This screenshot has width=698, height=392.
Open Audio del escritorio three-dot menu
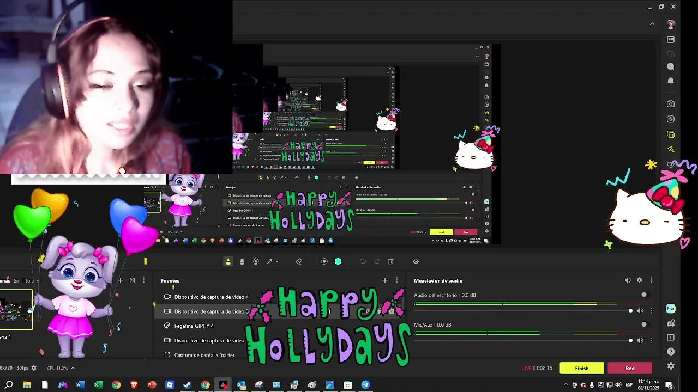(651, 311)
